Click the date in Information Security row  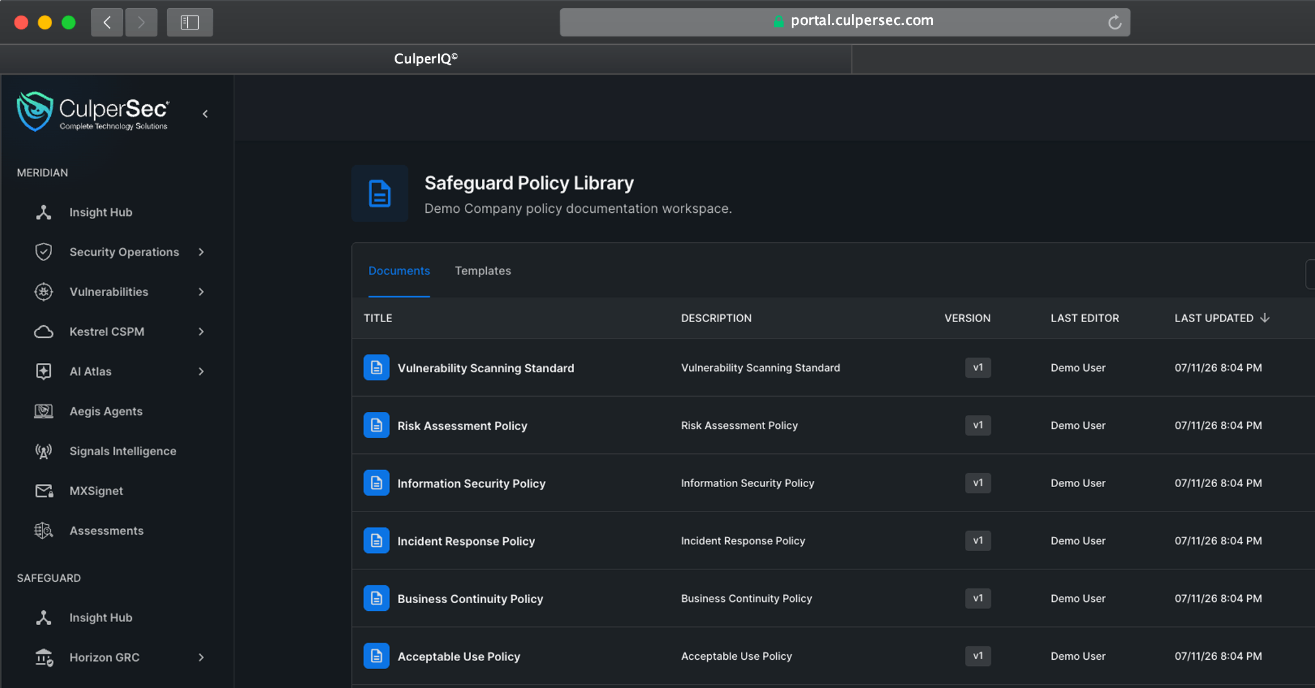1218,483
